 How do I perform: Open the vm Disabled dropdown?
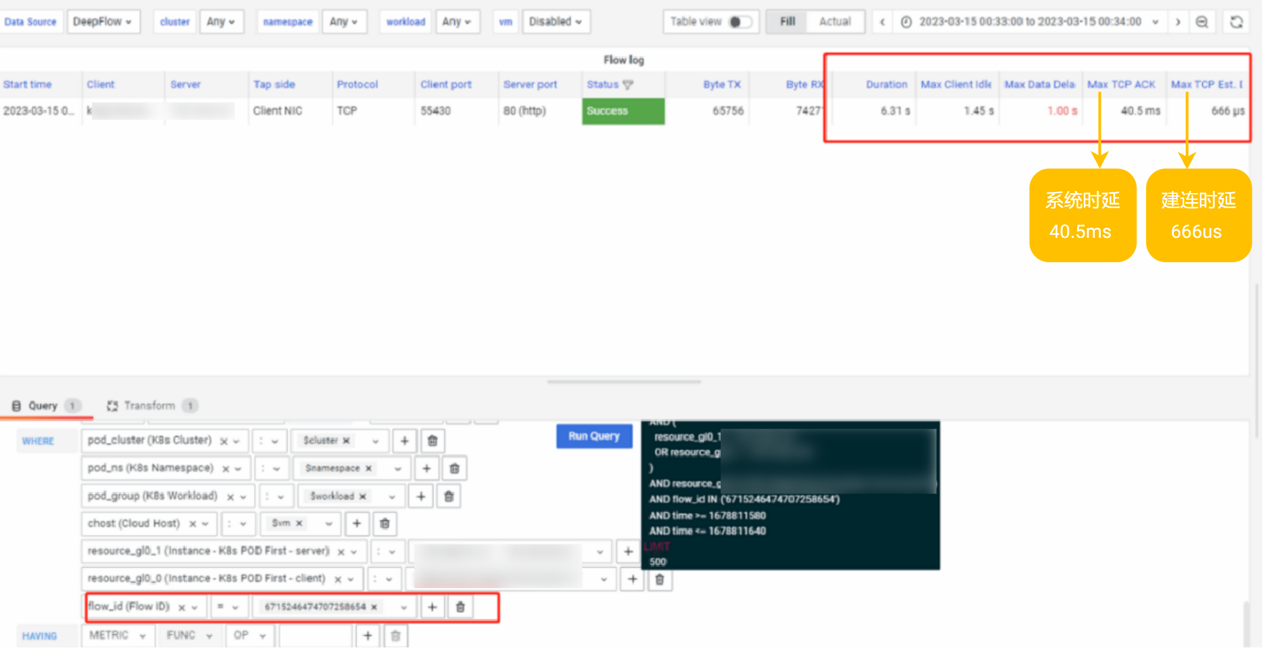pos(555,22)
